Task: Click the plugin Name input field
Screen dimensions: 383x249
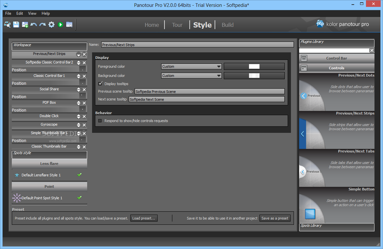Action: [x=197, y=44]
